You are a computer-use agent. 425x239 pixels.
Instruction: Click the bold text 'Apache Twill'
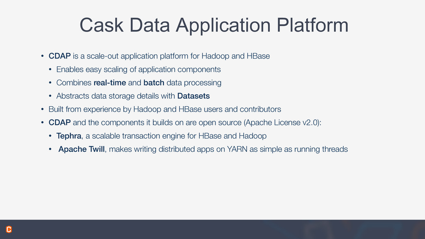coord(81,149)
